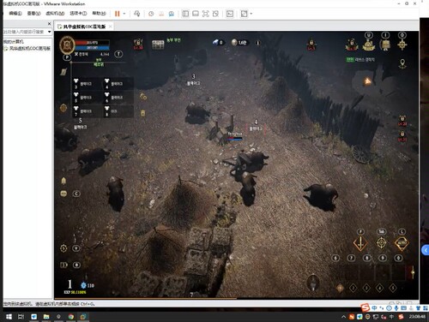Click the blue side-panel chevron on the right edge

tap(426, 250)
